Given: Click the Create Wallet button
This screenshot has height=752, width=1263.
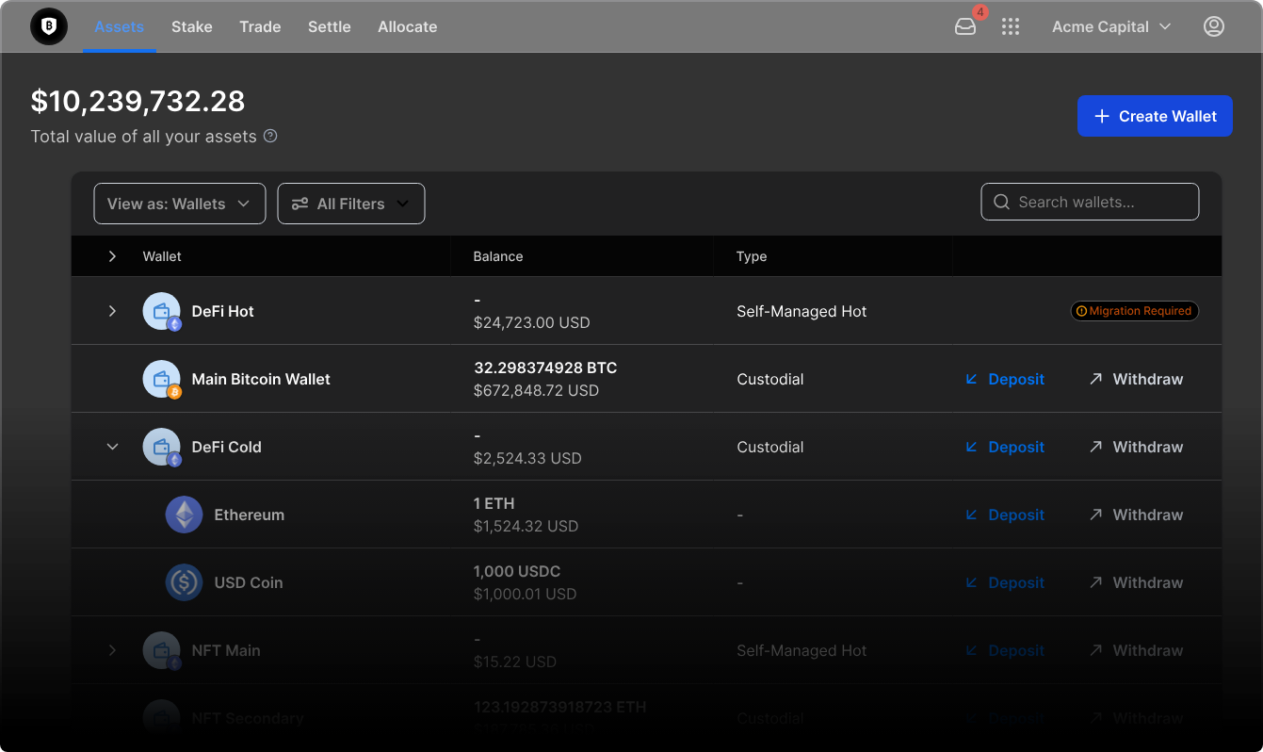Looking at the screenshot, I should (x=1155, y=116).
